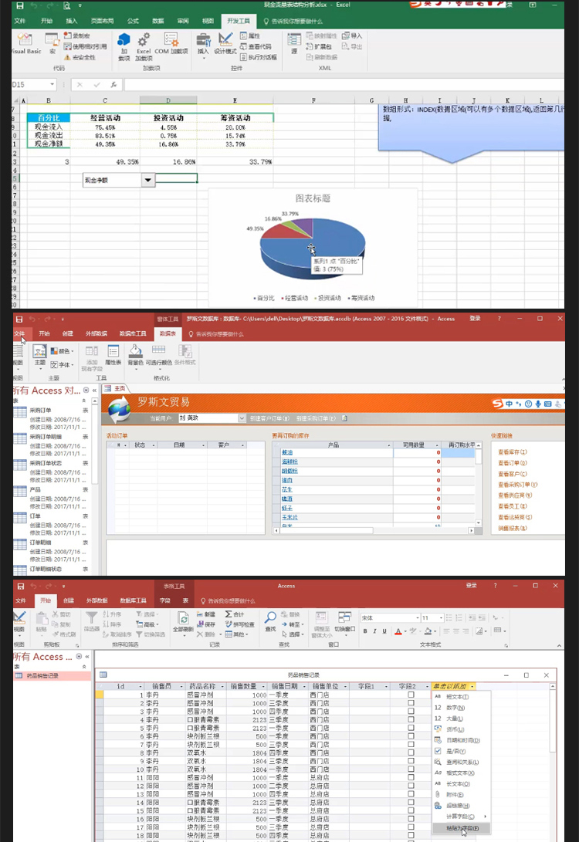Open the Excel Name Box dropdown

click(x=52, y=84)
